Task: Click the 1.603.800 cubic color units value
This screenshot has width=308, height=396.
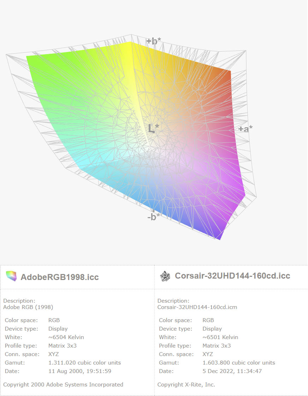Action: (x=238, y=362)
